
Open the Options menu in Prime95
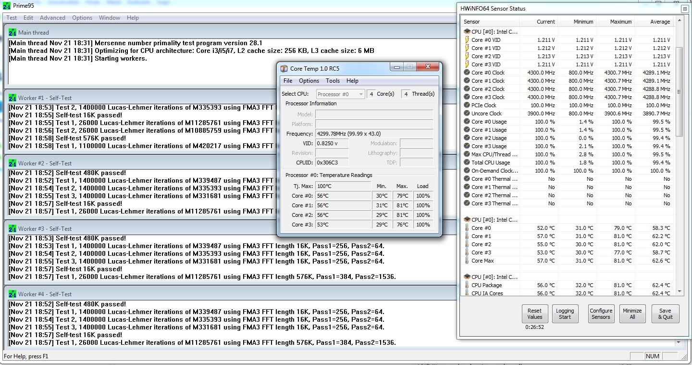pyautogui.click(x=82, y=18)
